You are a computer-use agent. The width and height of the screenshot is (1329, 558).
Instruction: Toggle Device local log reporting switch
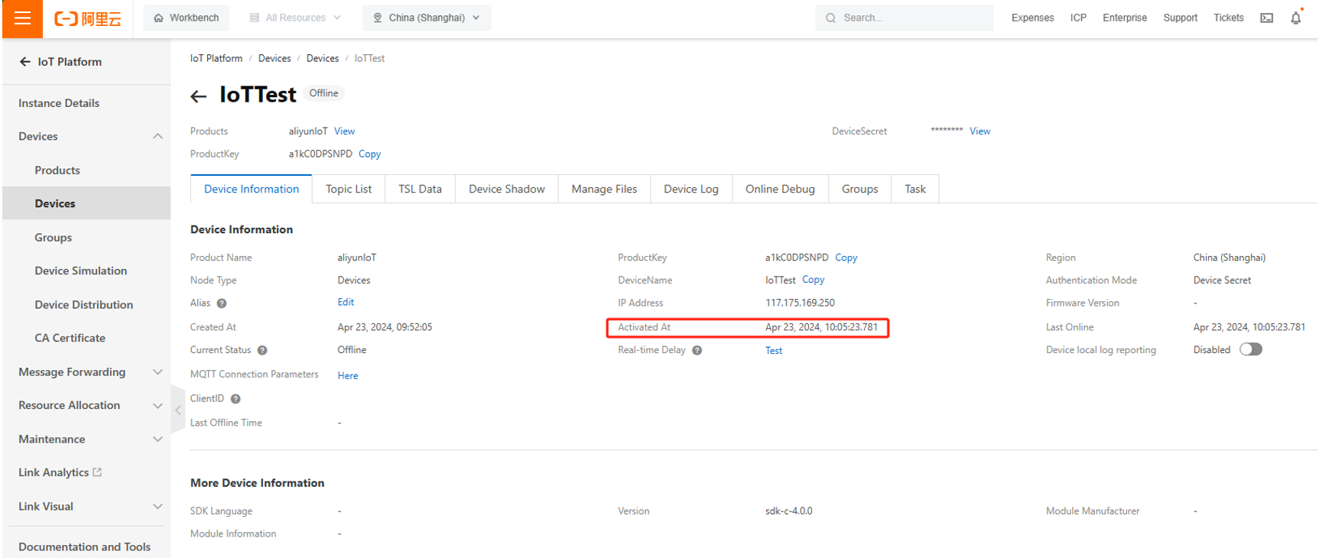(1250, 350)
